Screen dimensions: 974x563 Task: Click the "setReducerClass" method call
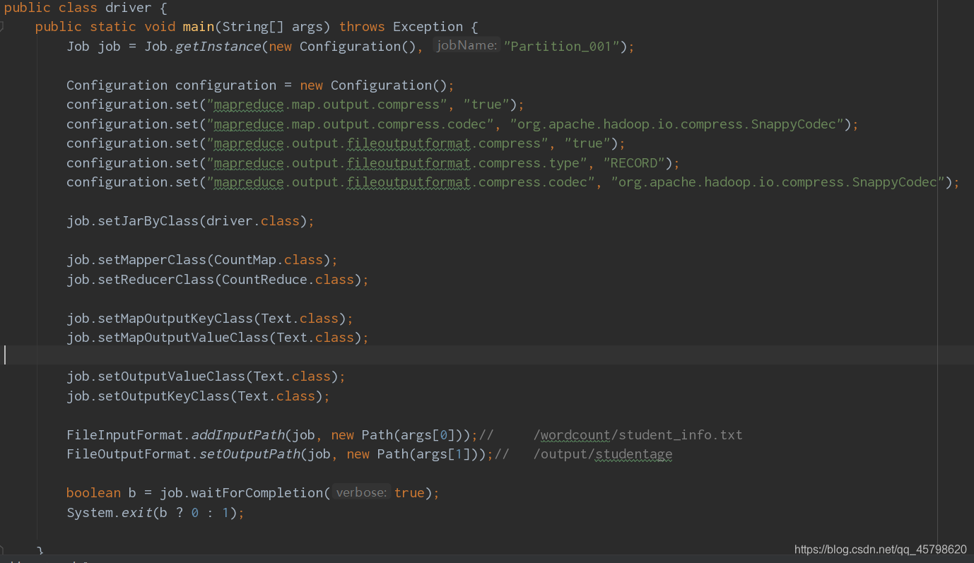point(156,280)
